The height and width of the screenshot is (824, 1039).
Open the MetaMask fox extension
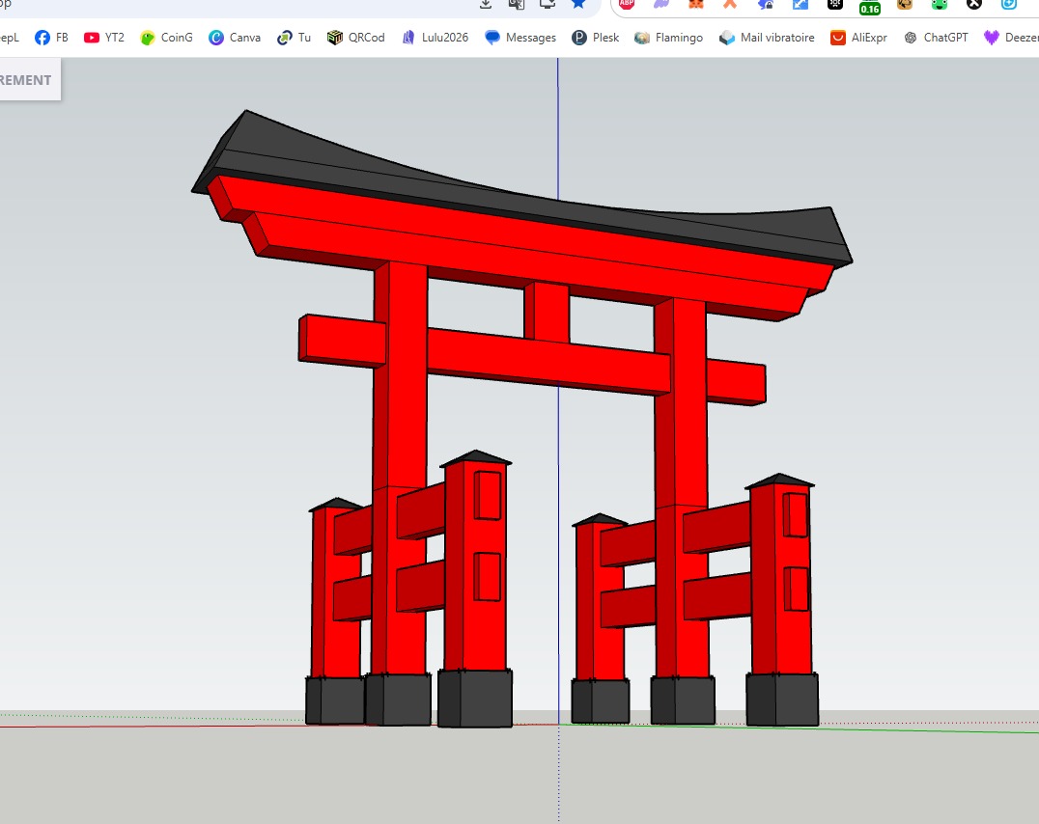pos(695,4)
